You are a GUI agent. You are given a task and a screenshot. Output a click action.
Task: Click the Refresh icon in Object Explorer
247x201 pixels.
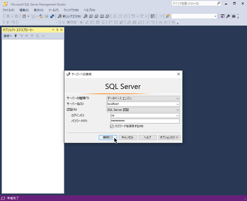37,36
